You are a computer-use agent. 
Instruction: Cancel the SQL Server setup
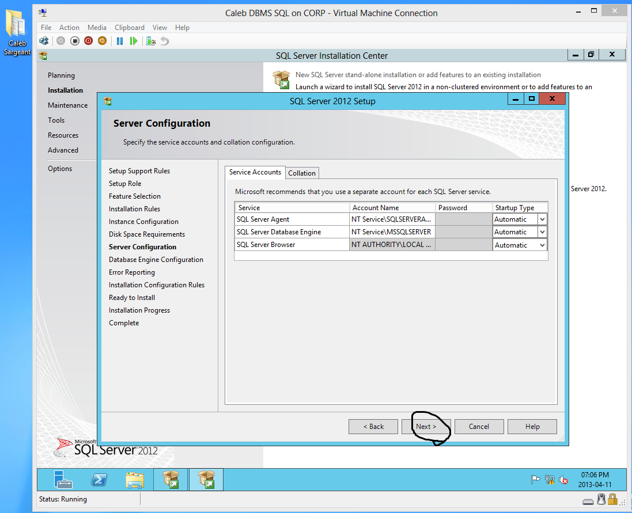pos(479,427)
